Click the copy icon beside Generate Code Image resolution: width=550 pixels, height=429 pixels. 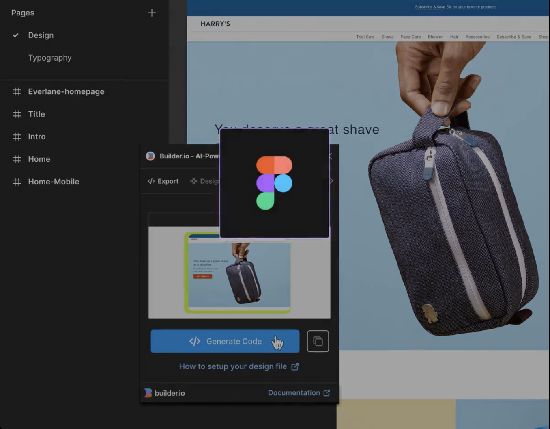click(x=318, y=341)
